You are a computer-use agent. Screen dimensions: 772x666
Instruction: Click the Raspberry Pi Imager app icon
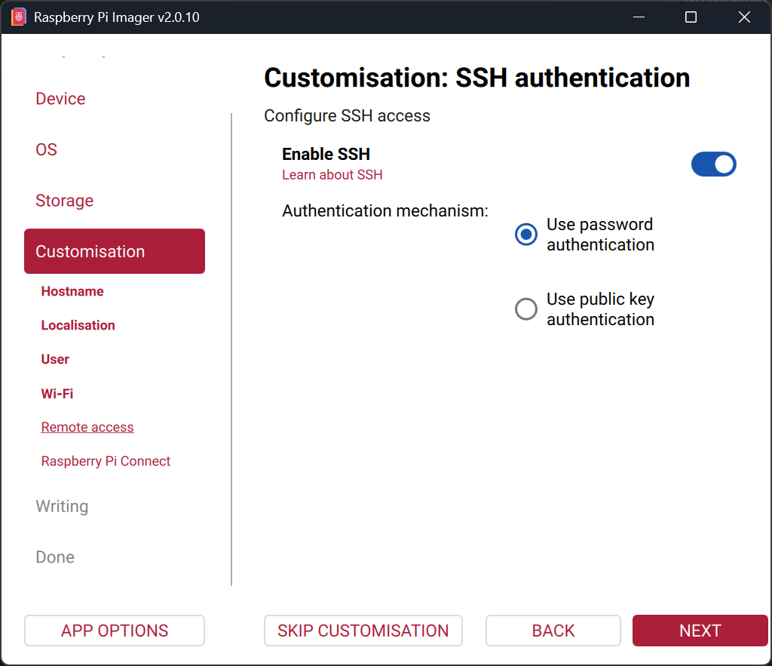click(x=18, y=17)
